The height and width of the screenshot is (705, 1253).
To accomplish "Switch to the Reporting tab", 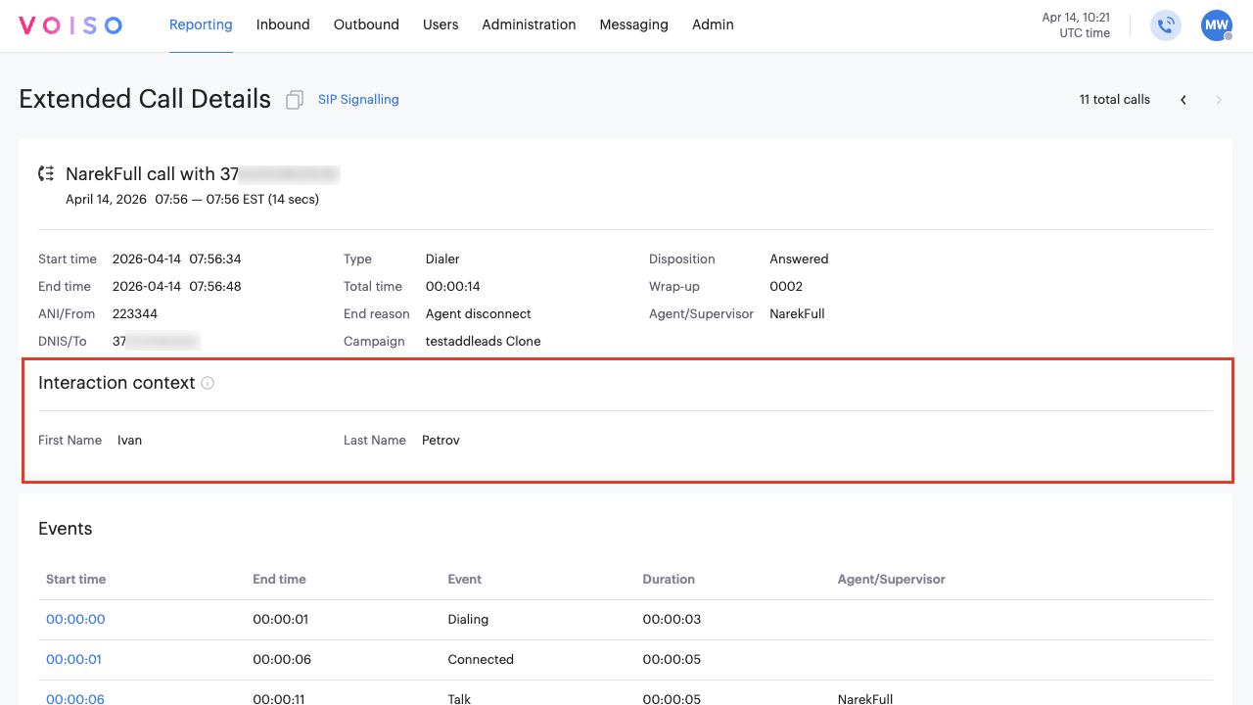I will point(201,24).
